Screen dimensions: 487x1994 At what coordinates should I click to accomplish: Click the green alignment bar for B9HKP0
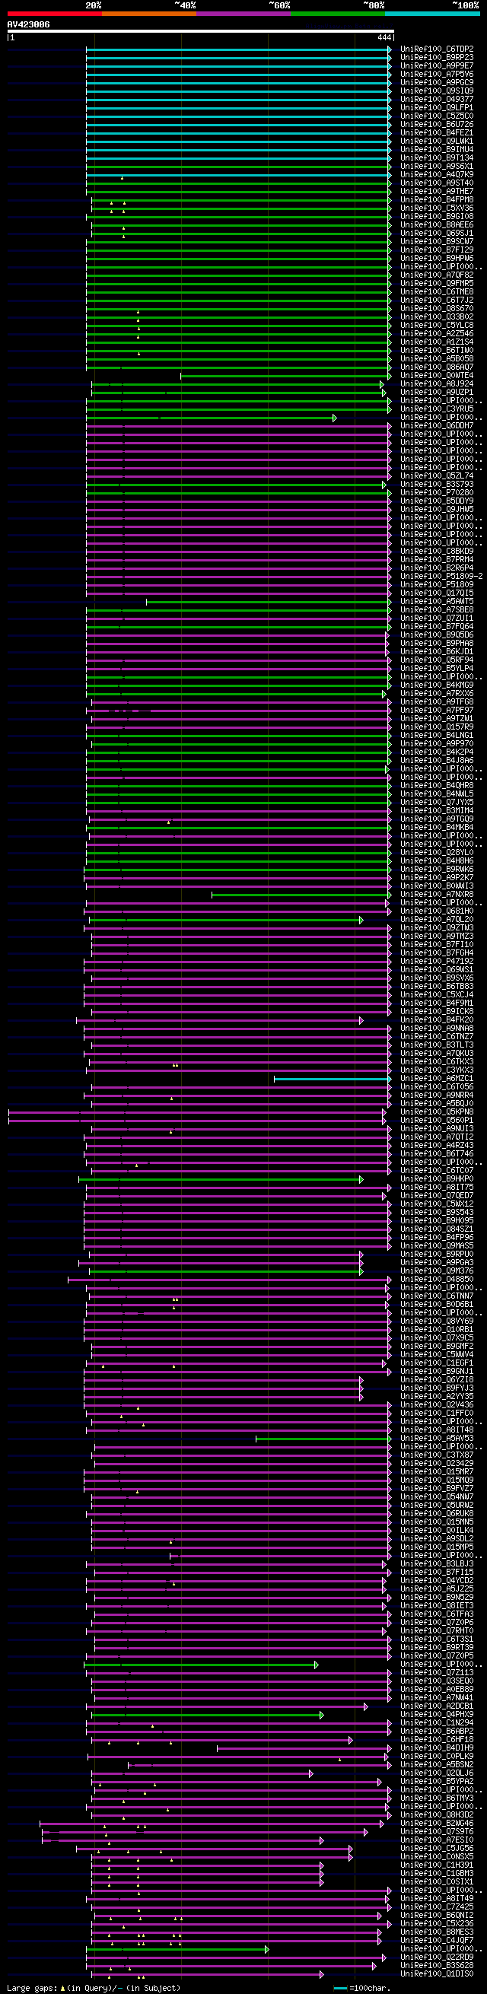pos(221,1179)
